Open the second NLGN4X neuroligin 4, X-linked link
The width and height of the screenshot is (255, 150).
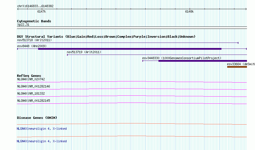tap(42, 141)
